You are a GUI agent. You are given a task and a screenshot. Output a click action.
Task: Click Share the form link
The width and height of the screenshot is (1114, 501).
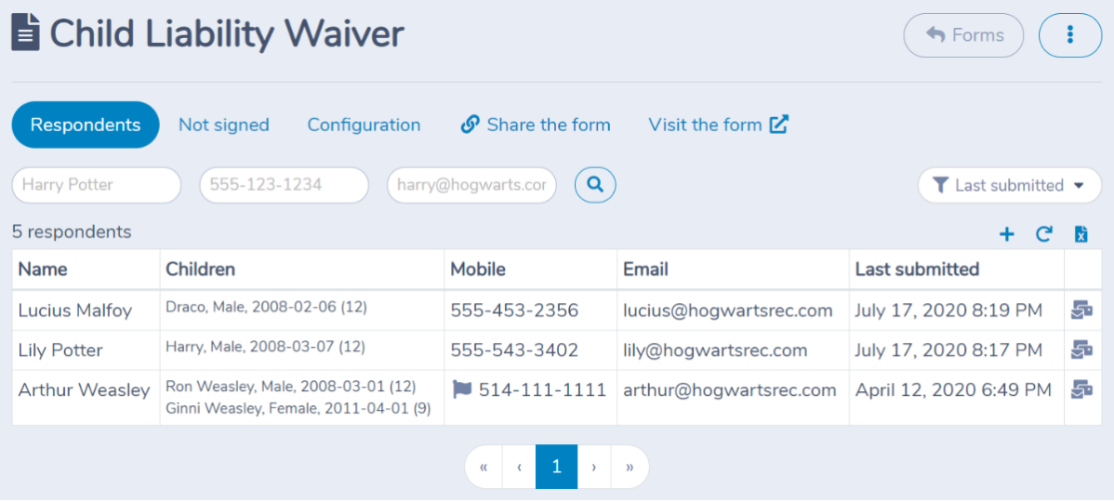point(535,125)
